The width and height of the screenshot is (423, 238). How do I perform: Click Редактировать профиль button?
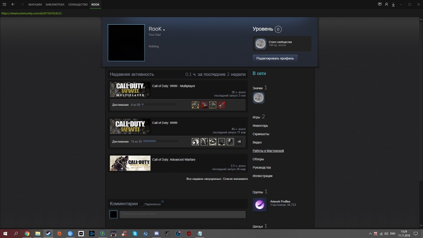[x=275, y=58]
